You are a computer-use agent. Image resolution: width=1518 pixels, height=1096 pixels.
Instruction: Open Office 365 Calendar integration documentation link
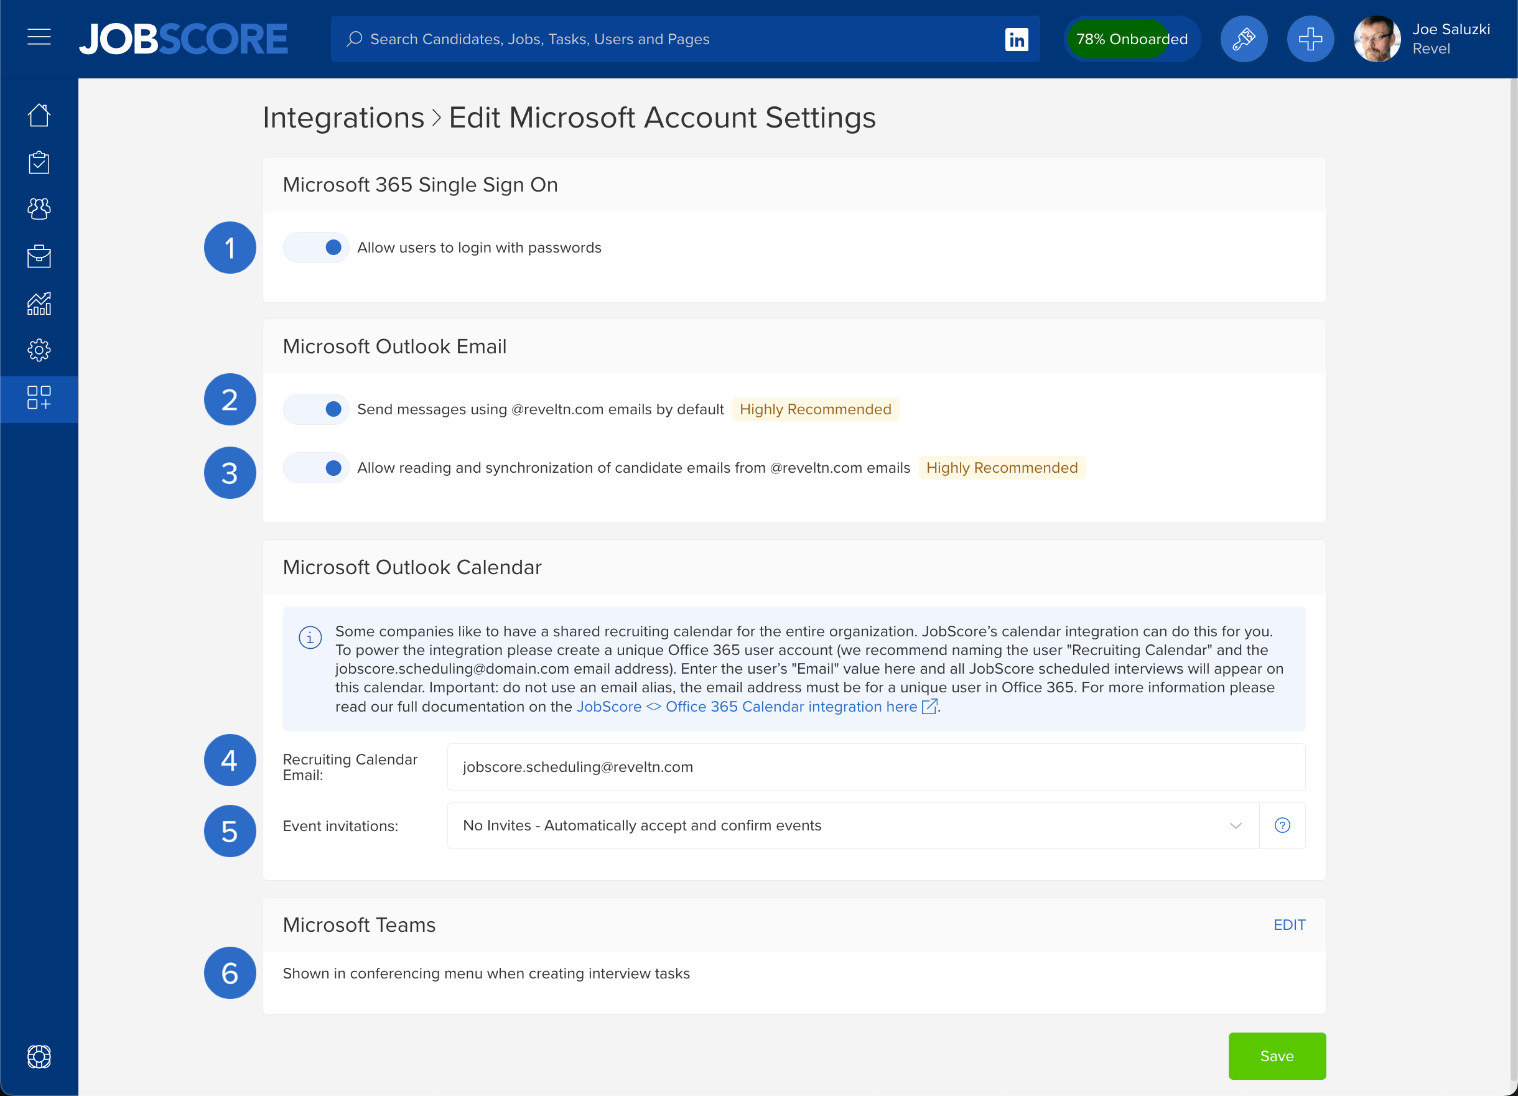click(x=757, y=707)
